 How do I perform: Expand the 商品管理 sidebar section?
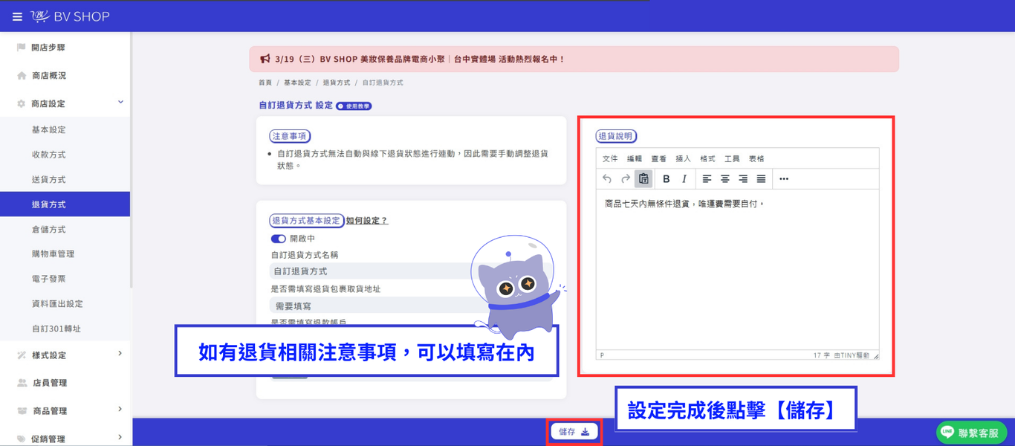(120, 410)
